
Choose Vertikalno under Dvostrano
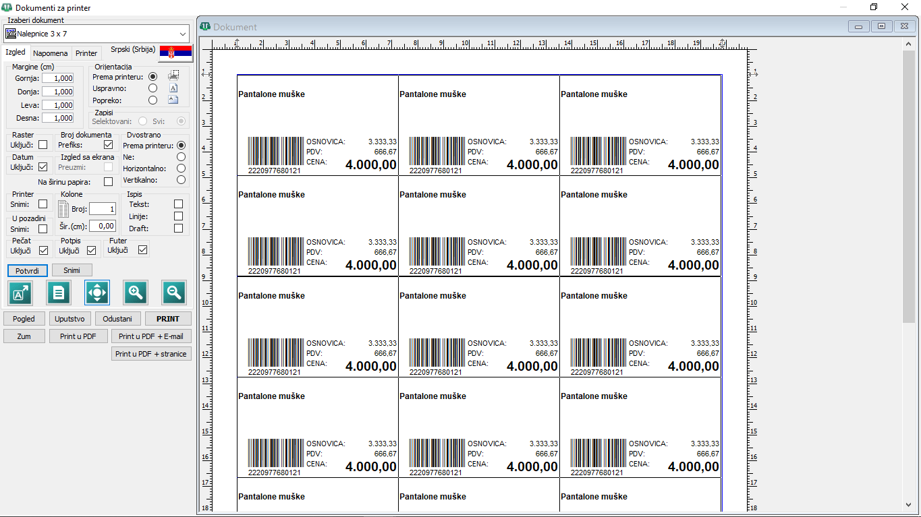point(181,180)
